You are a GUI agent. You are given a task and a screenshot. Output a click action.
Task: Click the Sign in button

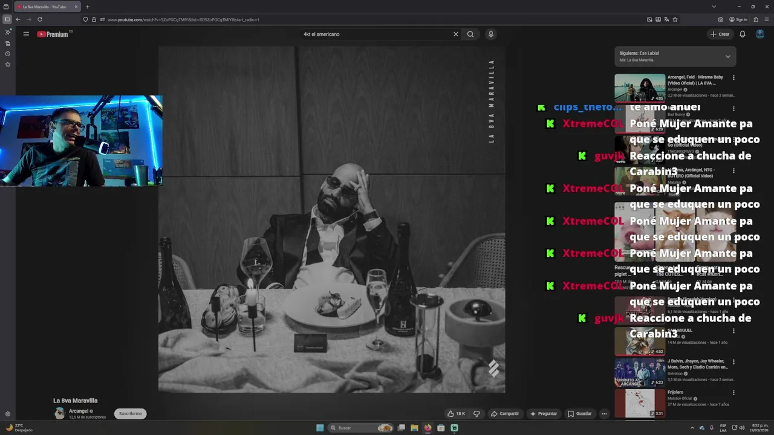(x=738, y=19)
